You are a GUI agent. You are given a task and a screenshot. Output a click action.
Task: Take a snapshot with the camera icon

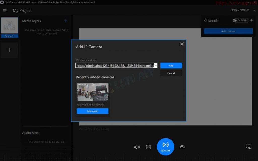[x=148, y=147]
